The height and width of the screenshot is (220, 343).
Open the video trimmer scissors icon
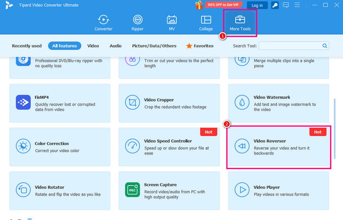pyautogui.click(x=132, y=60)
